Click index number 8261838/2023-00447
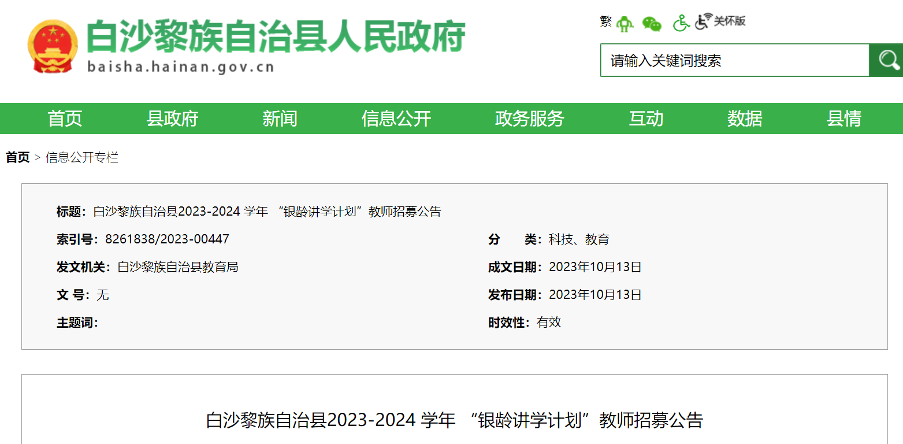Image resolution: width=903 pixels, height=444 pixels. click(x=167, y=239)
